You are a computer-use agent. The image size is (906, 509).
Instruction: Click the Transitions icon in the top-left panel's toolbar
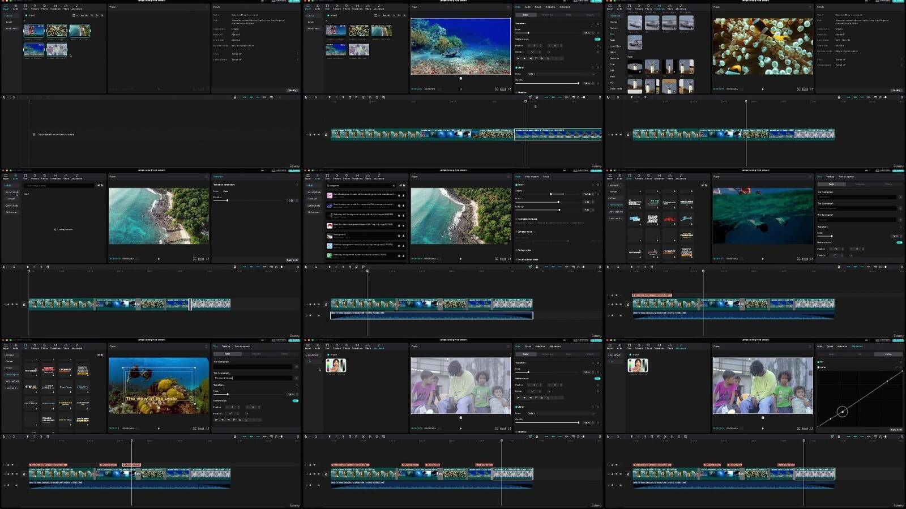point(55,7)
